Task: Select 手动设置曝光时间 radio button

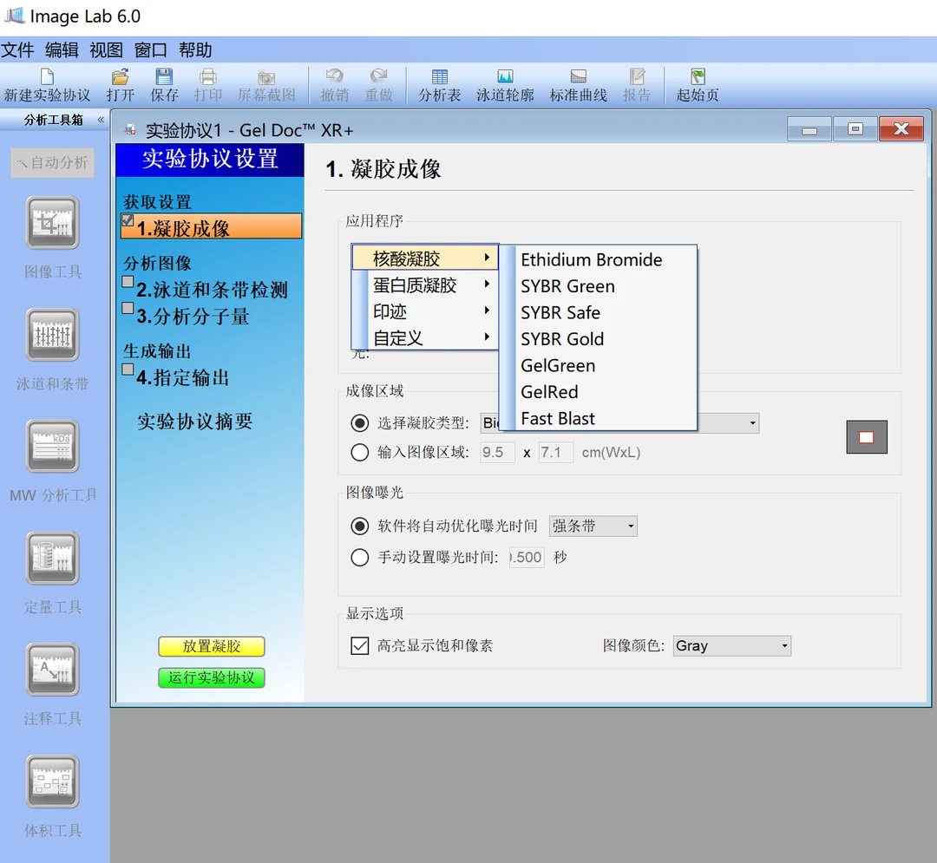Action: coord(360,557)
